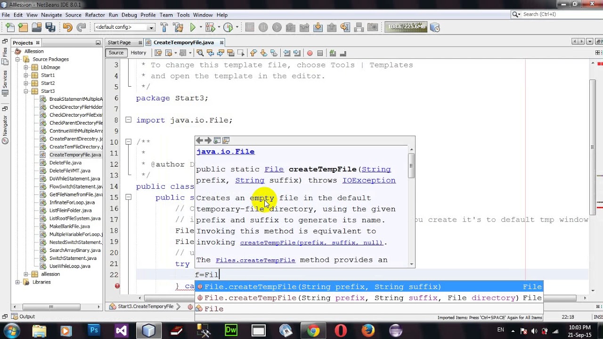This screenshot has height=339, width=603.
Task: Expand the Start1 package node
Action: click(26, 75)
